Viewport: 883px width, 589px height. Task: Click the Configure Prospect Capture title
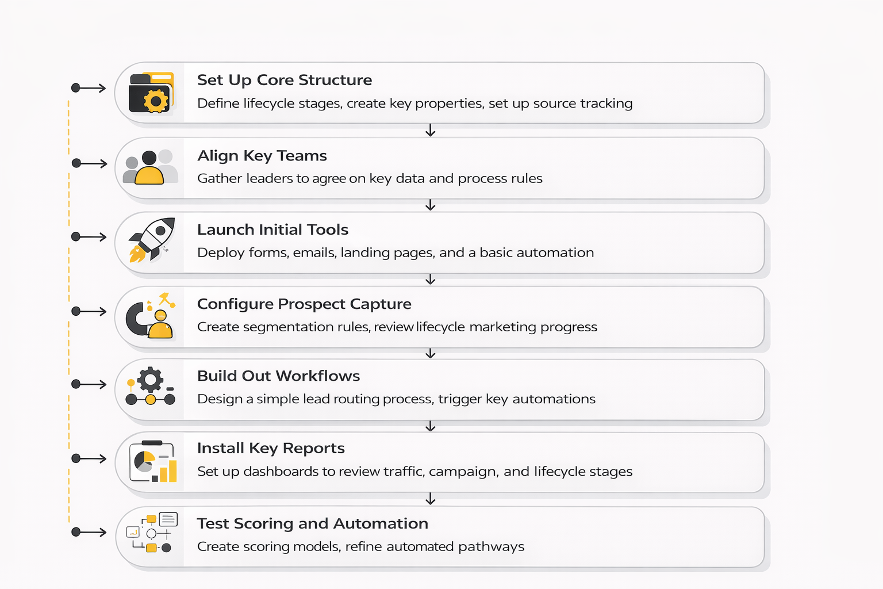[304, 304]
